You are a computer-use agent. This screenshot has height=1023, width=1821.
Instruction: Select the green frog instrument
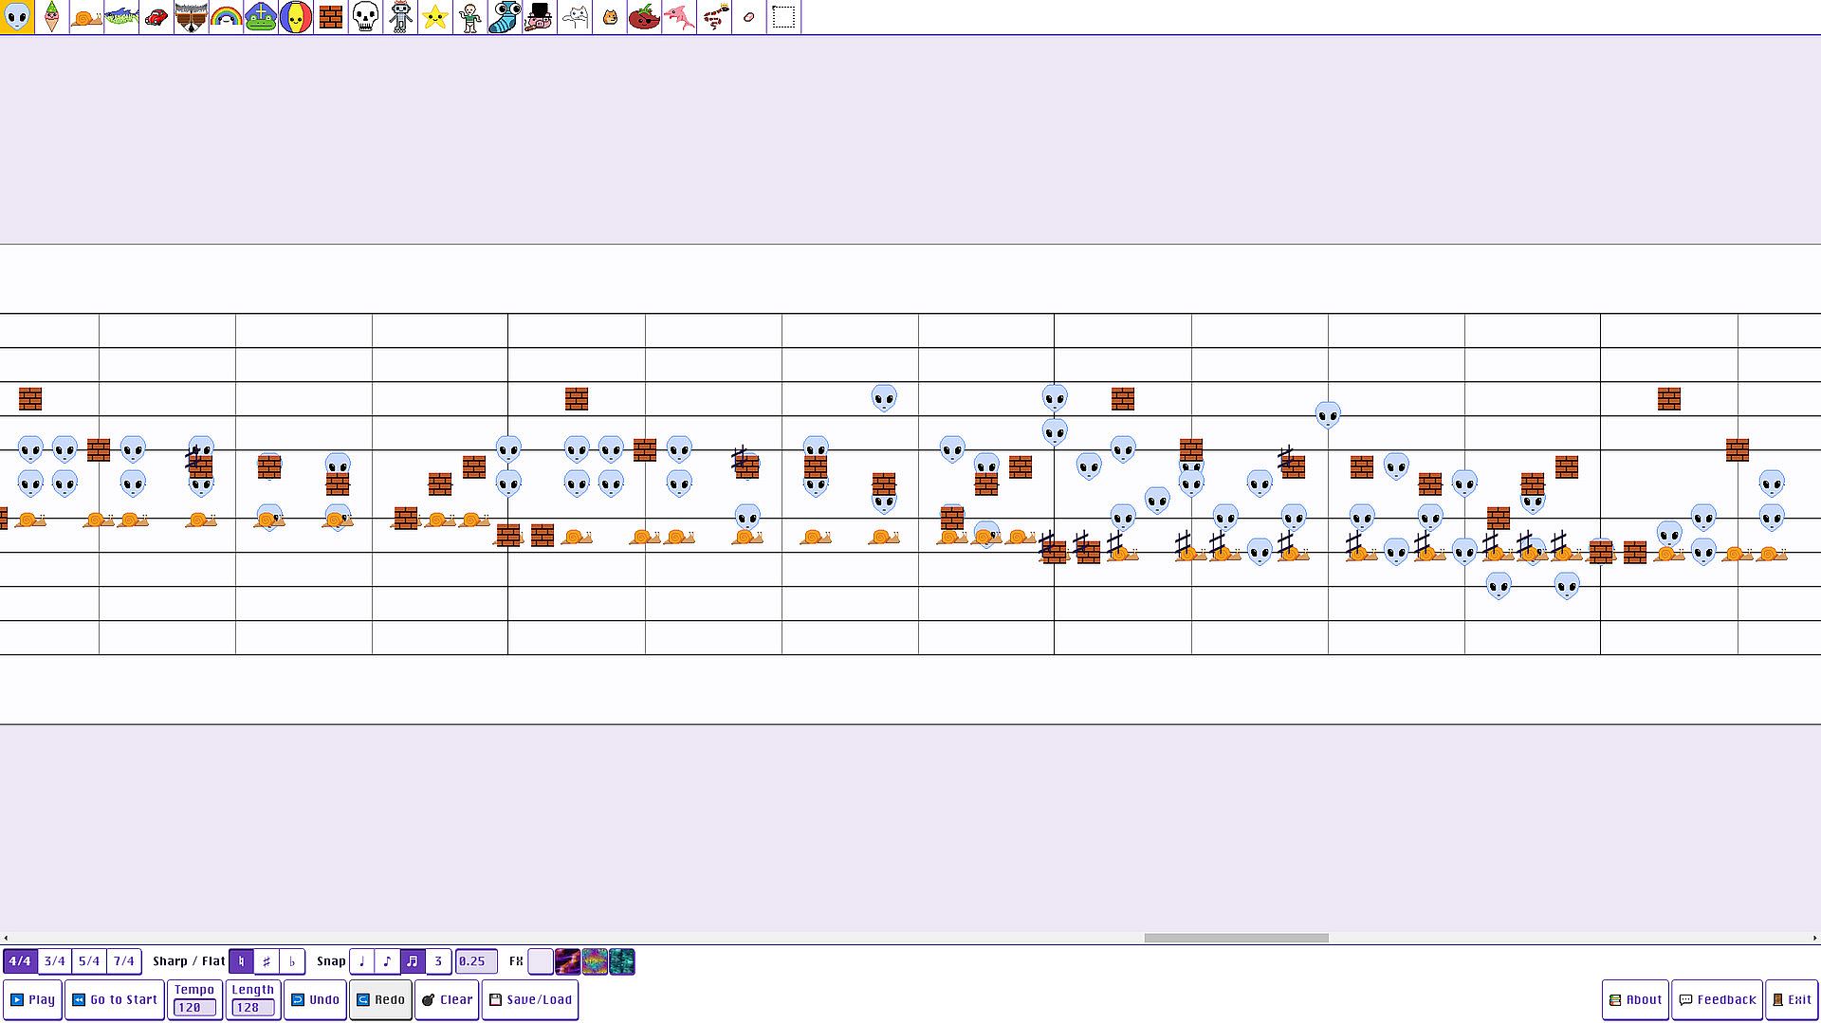pyautogui.click(x=261, y=17)
